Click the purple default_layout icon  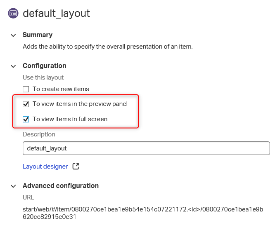(x=13, y=13)
